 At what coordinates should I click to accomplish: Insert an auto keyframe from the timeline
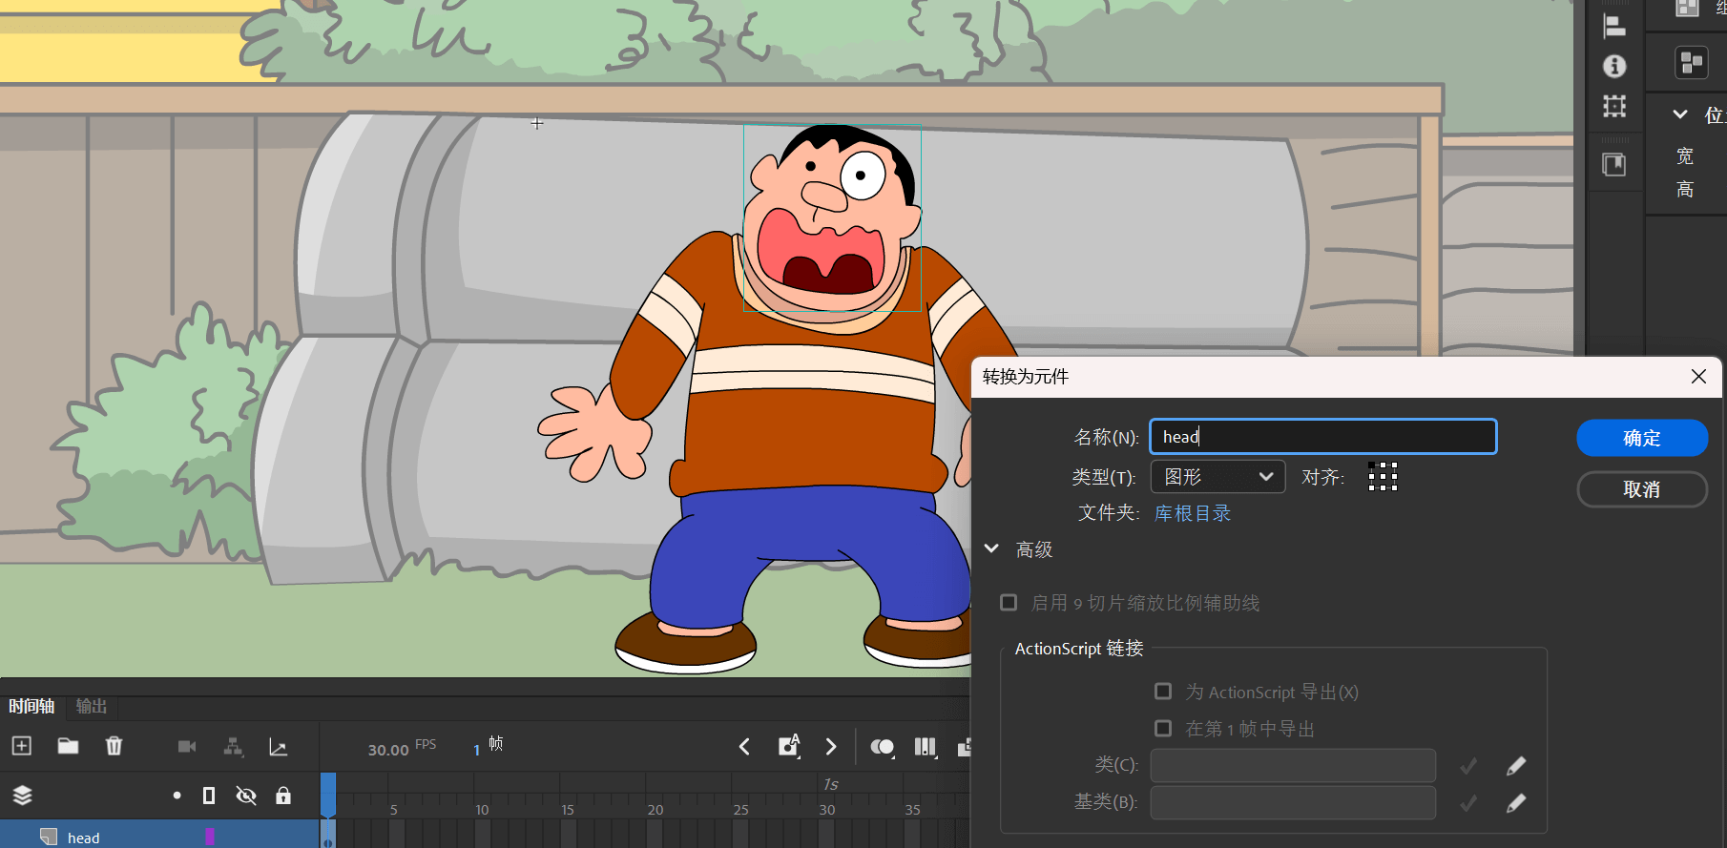click(x=789, y=746)
